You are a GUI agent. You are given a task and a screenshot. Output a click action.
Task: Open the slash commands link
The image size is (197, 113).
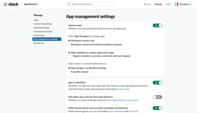[116, 111]
